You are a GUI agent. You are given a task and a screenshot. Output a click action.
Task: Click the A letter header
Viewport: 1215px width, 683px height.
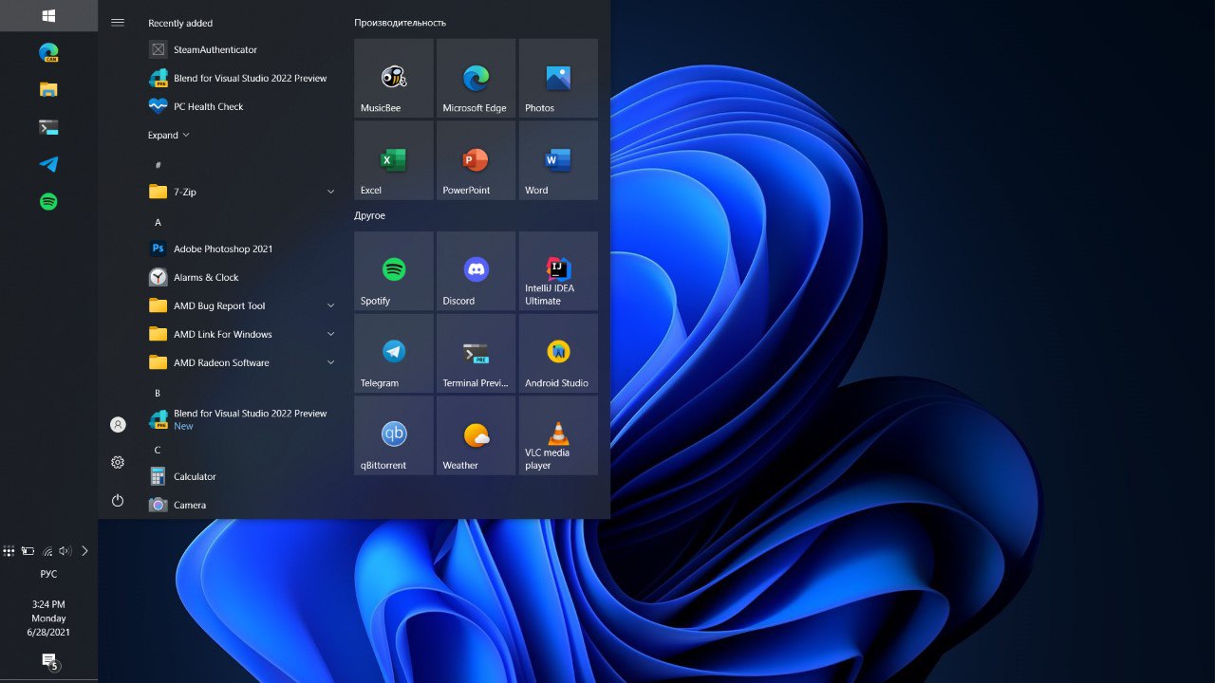[x=158, y=222]
